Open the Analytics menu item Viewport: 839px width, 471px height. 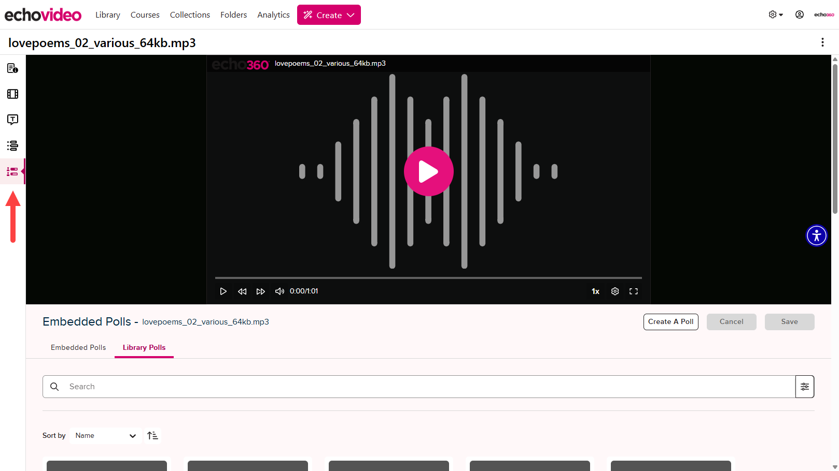tap(273, 14)
